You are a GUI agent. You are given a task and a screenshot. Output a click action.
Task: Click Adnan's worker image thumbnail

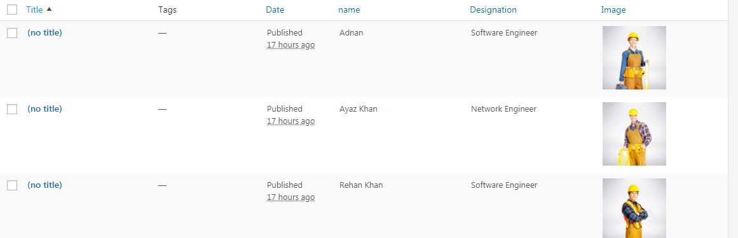coord(634,57)
